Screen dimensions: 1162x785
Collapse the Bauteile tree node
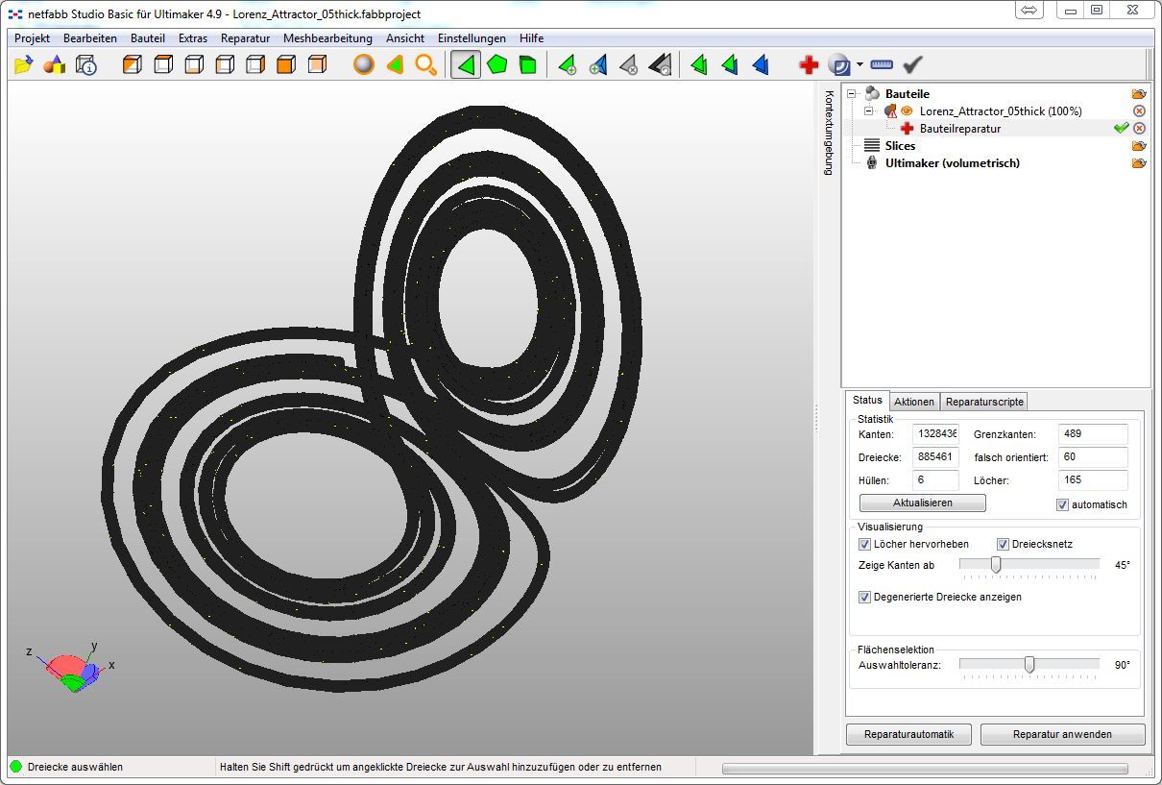(x=852, y=94)
